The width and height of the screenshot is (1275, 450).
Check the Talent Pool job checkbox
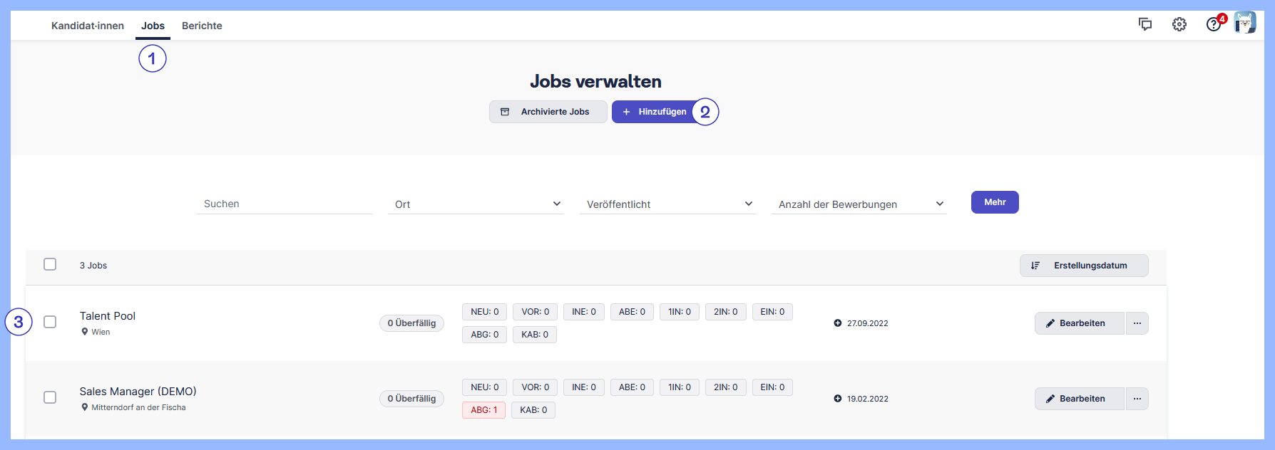[x=50, y=322]
